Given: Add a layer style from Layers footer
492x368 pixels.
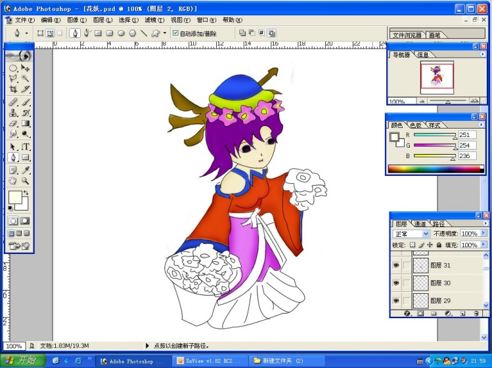Looking at the screenshot, I should pos(407,313).
